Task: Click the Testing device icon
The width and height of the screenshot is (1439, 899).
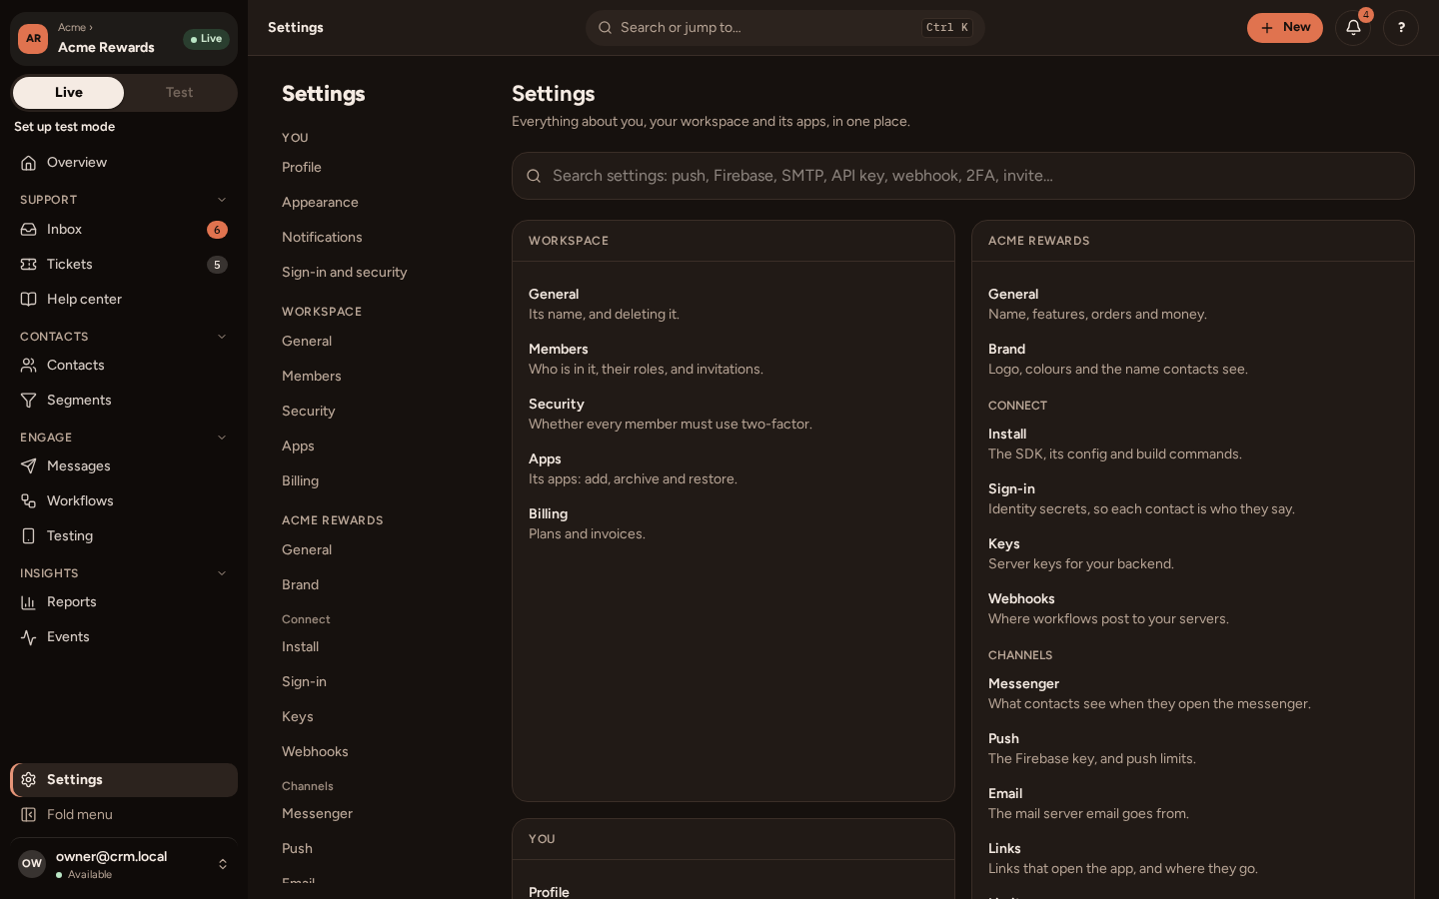Action: (29, 536)
